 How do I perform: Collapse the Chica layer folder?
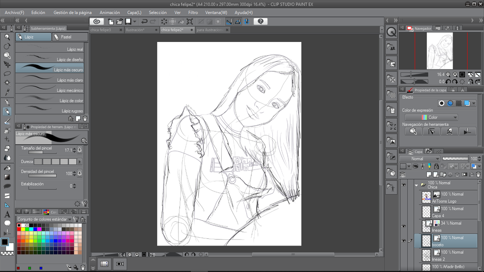[x=416, y=185]
